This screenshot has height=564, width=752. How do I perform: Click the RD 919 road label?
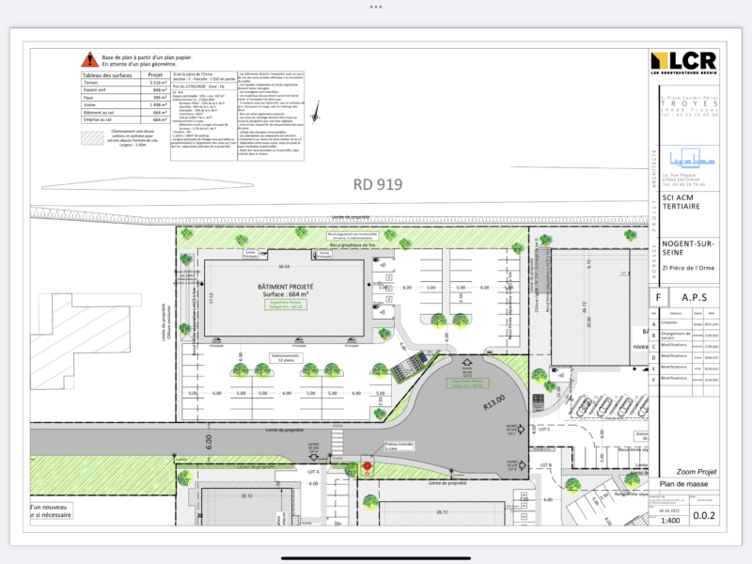[377, 184]
